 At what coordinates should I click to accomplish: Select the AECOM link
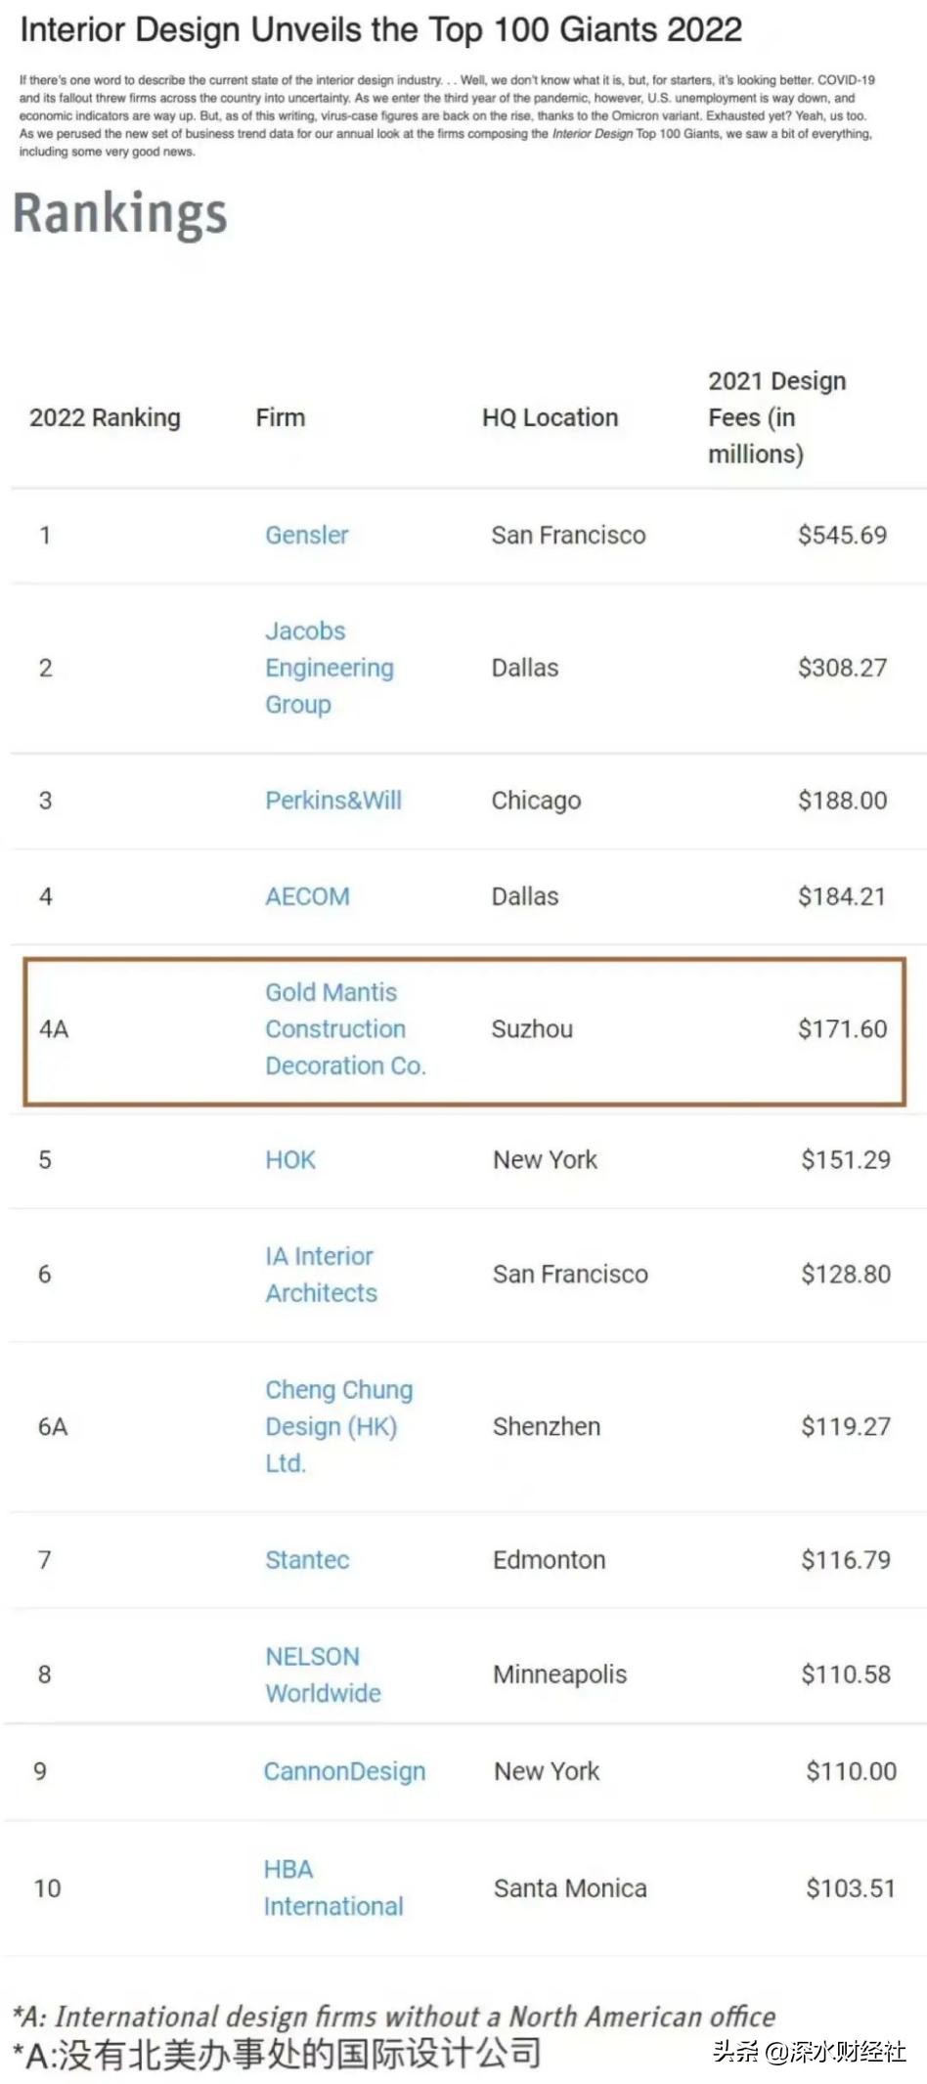(307, 896)
